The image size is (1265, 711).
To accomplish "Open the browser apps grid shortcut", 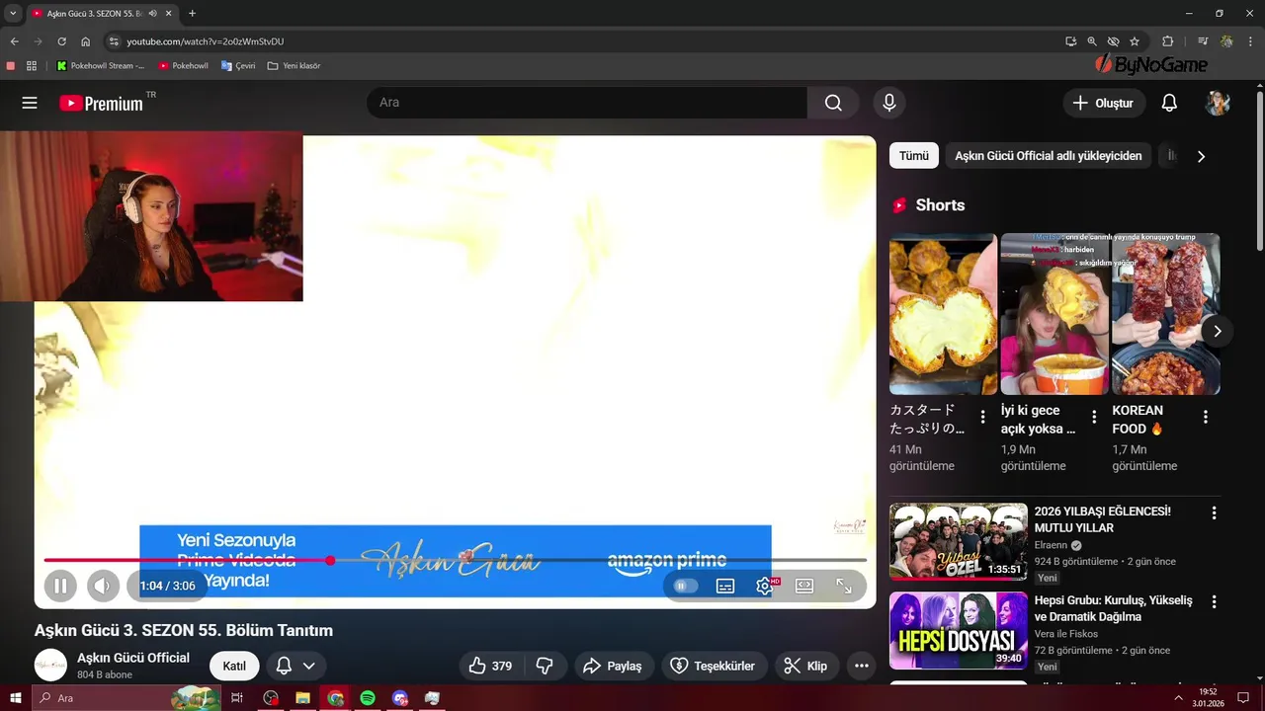I will tap(32, 66).
